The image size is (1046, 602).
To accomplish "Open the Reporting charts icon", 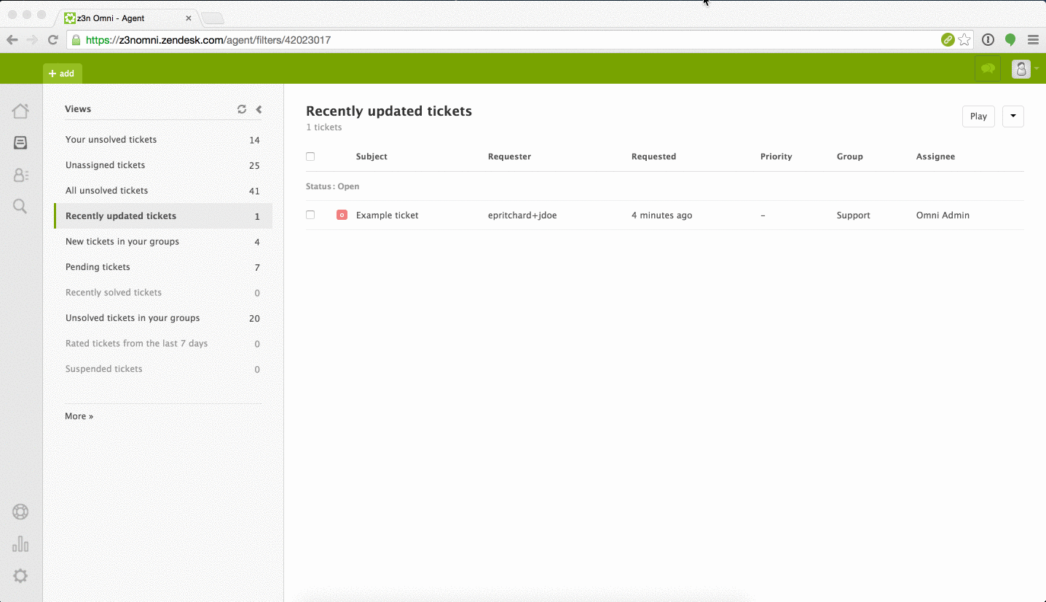I will pos(20,544).
